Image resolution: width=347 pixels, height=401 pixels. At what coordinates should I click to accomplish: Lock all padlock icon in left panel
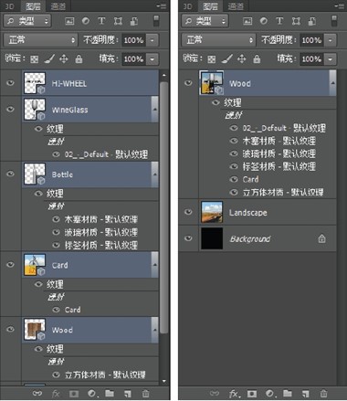[x=79, y=58]
